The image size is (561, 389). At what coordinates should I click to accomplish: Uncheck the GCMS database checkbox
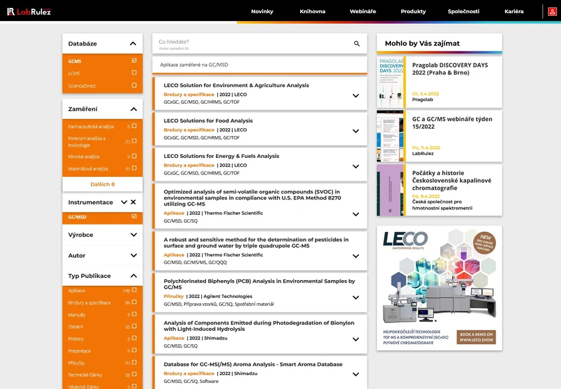coord(134,61)
